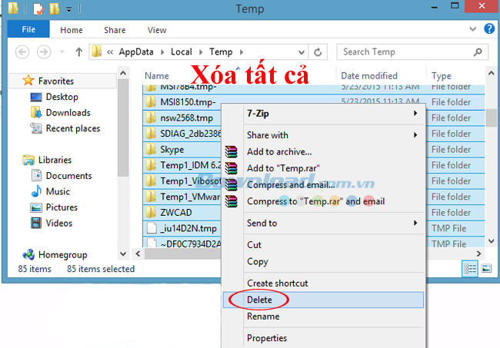The image size is (500, 348).
Task: Click the arrow after Temp breadcrumb
Action: [242, 52]
